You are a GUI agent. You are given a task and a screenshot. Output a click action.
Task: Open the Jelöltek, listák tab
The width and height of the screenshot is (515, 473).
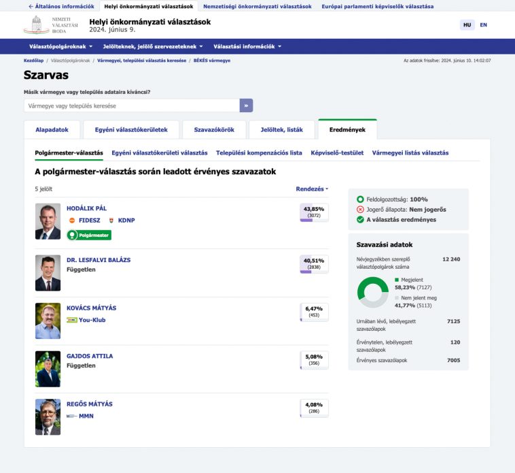(x=281, y=129)
